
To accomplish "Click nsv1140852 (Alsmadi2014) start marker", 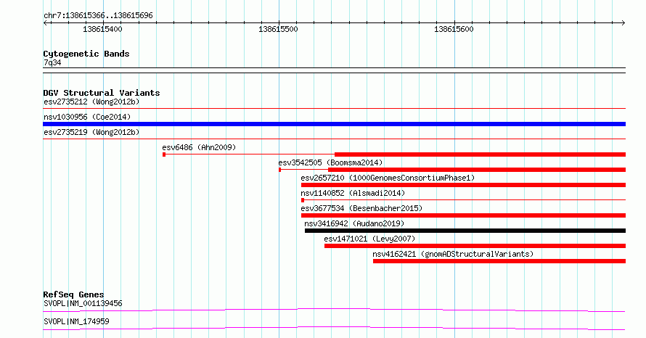I will click(303, 200).
